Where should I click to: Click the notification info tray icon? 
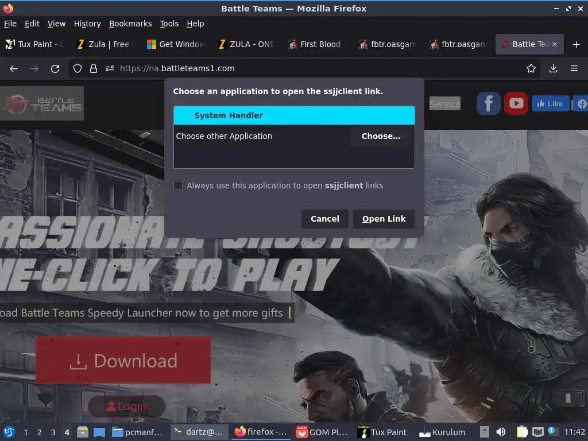click(x=551, y=431)
